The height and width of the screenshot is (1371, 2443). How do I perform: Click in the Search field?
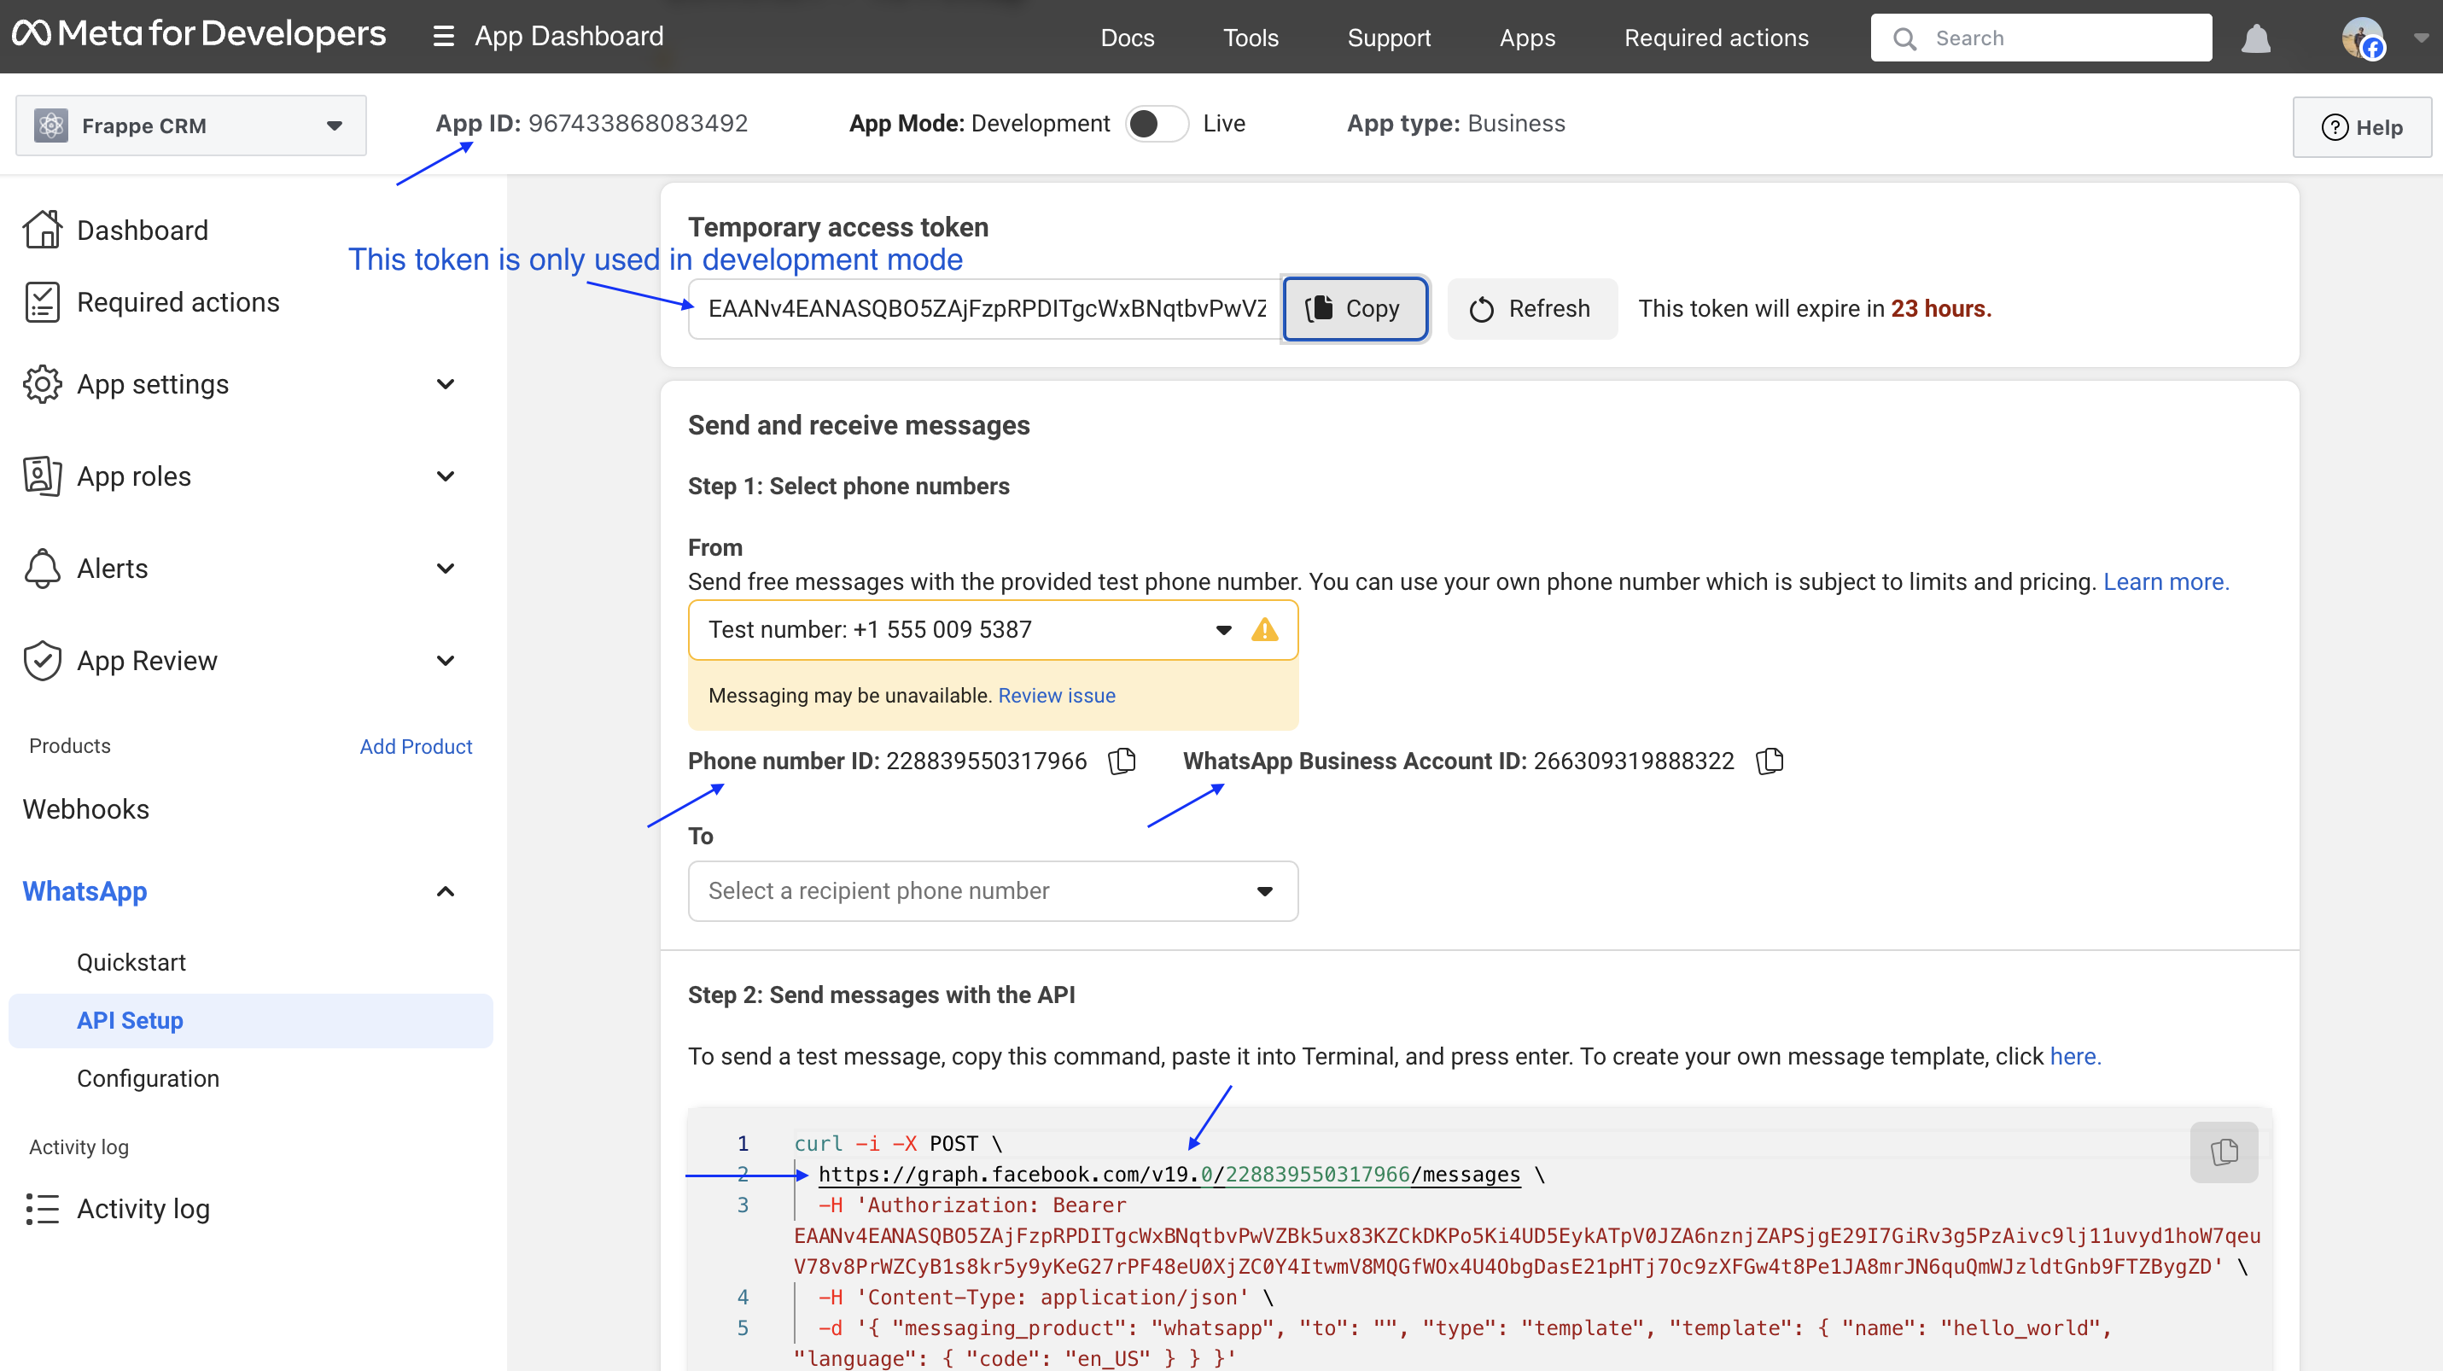pyautogui.click(x=2041, y=38)
